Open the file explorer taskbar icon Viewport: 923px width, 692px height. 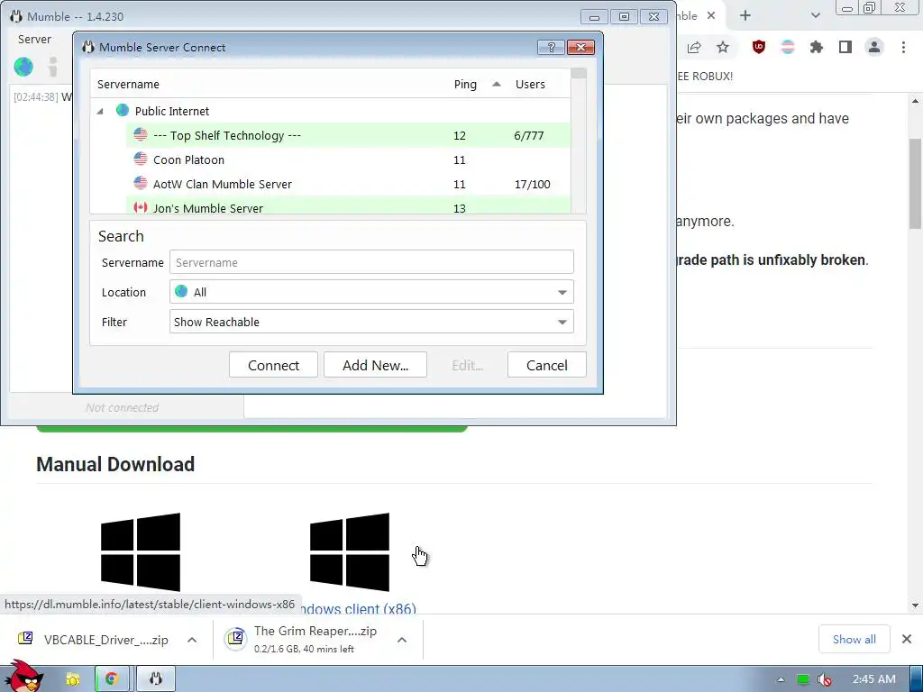(73, 679)
